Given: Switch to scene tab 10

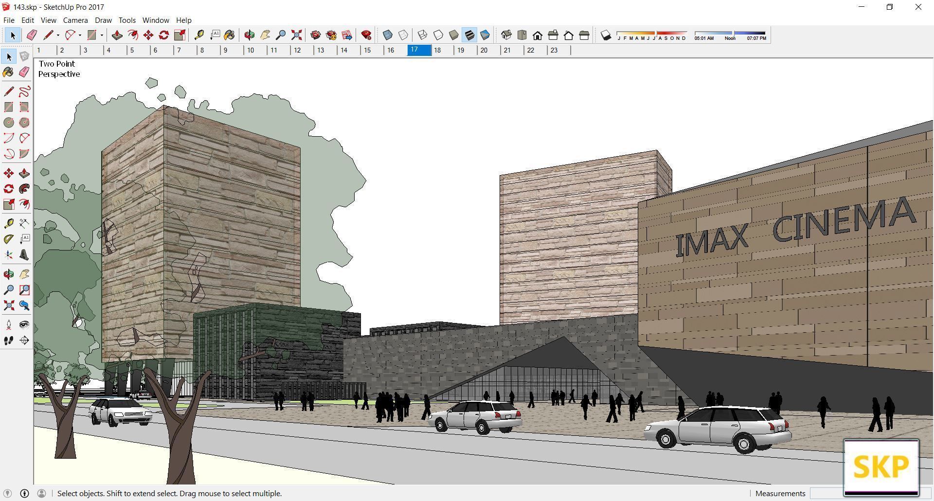Looking at the screenshot, I should 255,50.
